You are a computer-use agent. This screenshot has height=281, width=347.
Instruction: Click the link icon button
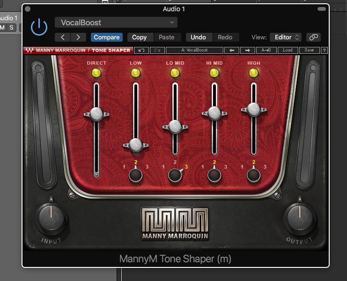click(x=313, y=37)
